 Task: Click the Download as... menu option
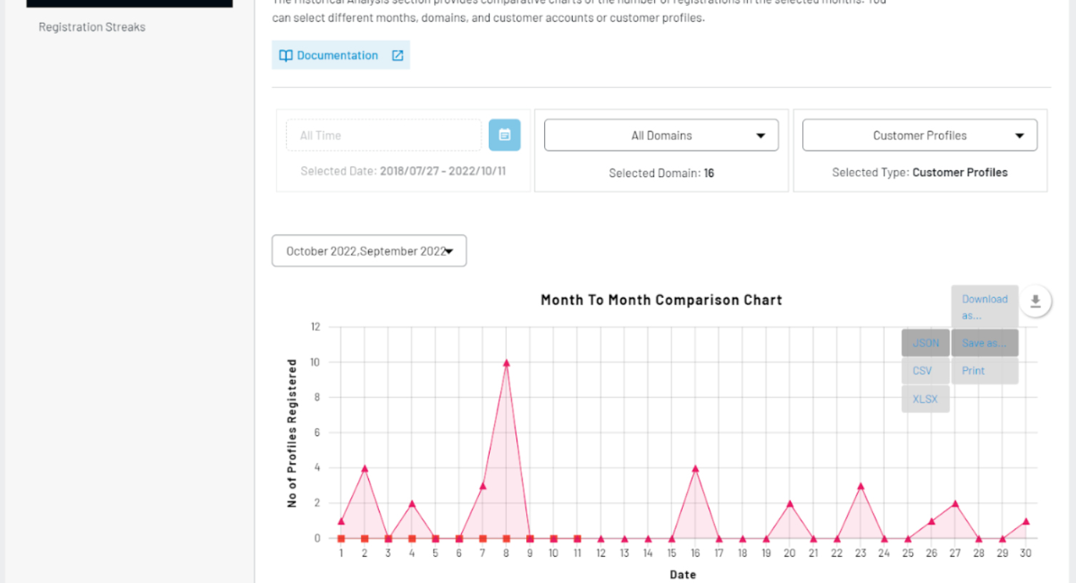pyautogui.click(x=984, y=307)
